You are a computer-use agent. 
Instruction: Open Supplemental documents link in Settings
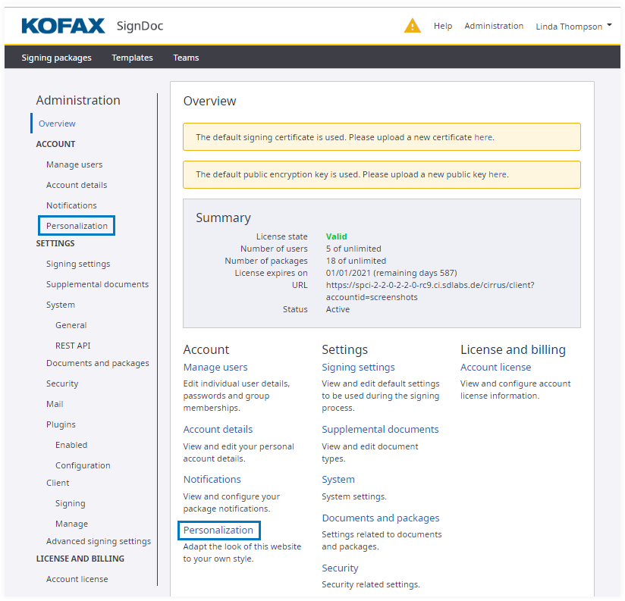(x=380, y=430)
